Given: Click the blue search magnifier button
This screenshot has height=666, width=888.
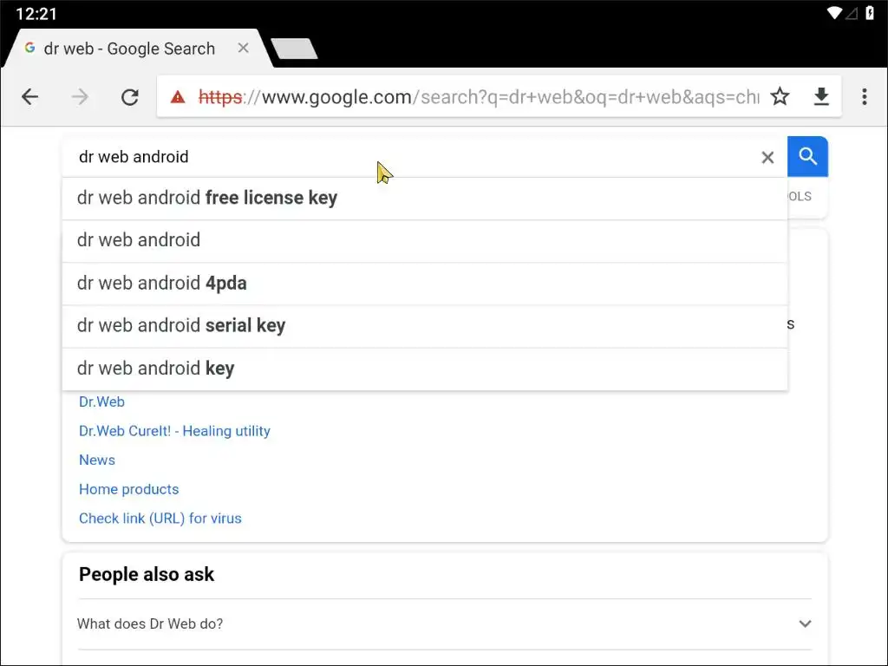Looking at the screenshot, I should coord(808,157).
